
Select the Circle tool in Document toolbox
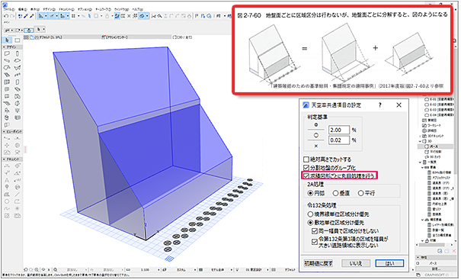[7, 201]
